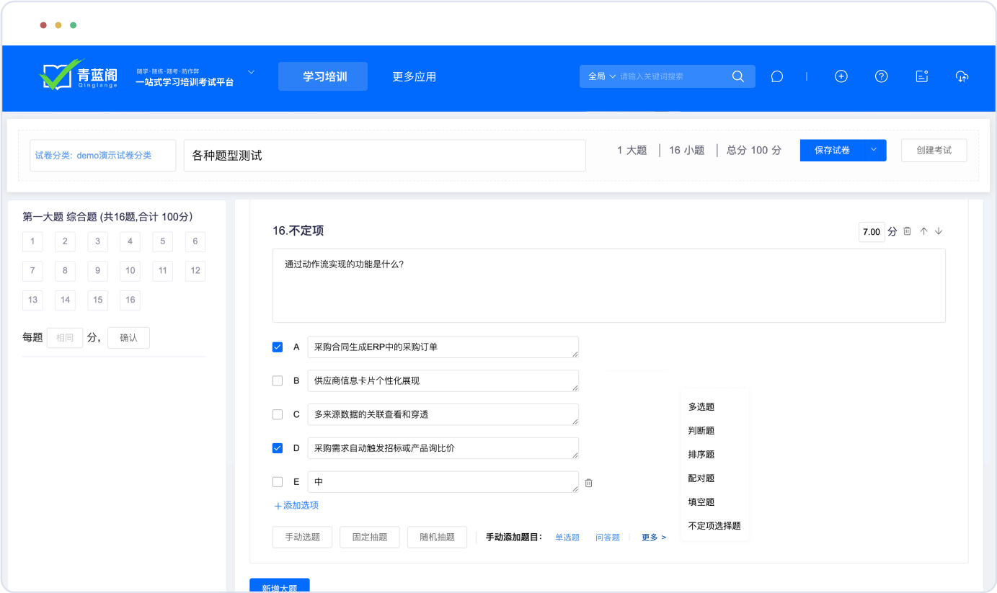Switch to the 更多应用 tab
Screen dimensions: 997x593
(x=414, y=76)
